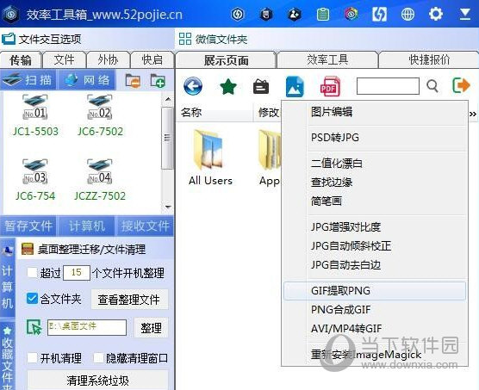Click the green-orange exit arrow icon

[461, 85]
